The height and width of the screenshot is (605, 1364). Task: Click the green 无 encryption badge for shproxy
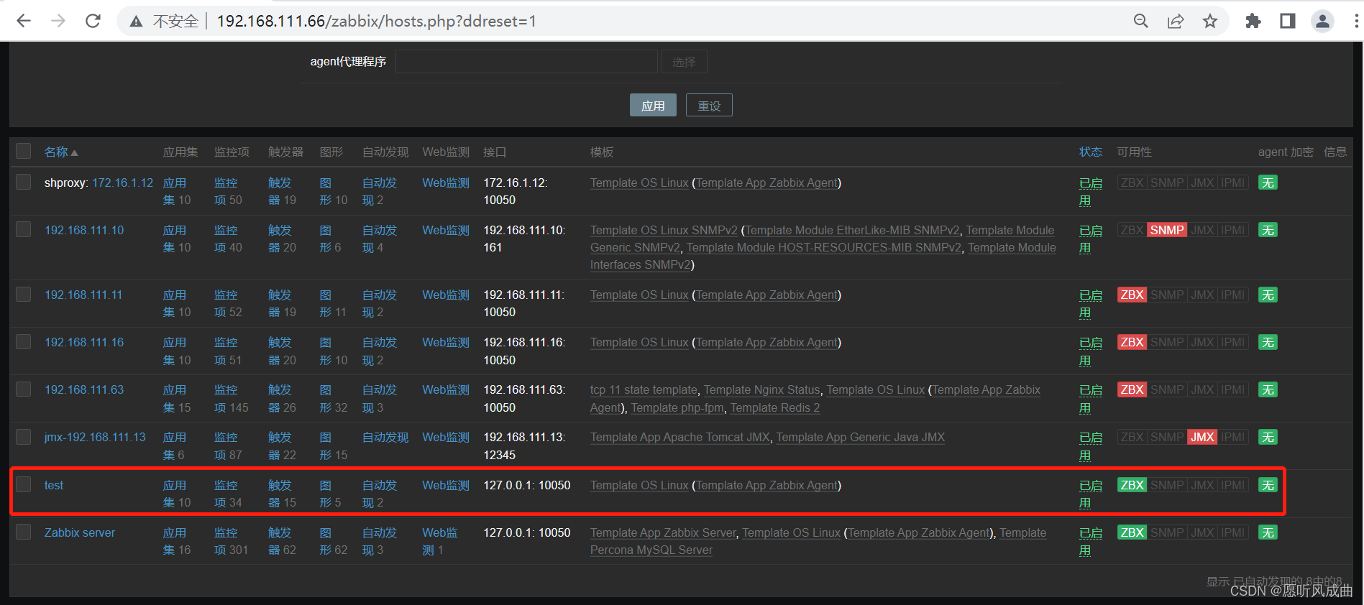tap(1268, 183)
